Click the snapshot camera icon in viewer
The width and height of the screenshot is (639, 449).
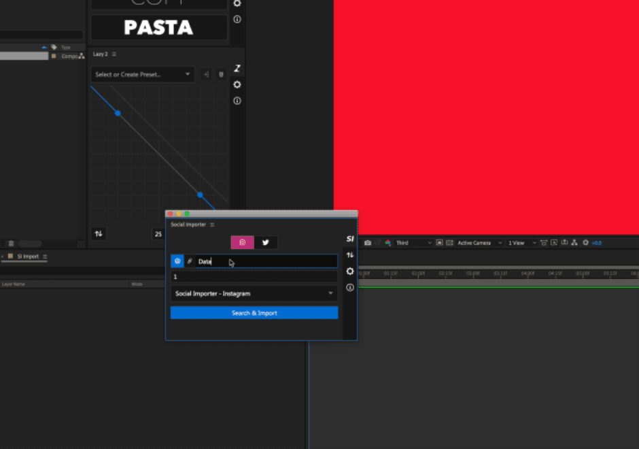pos(368,243)
